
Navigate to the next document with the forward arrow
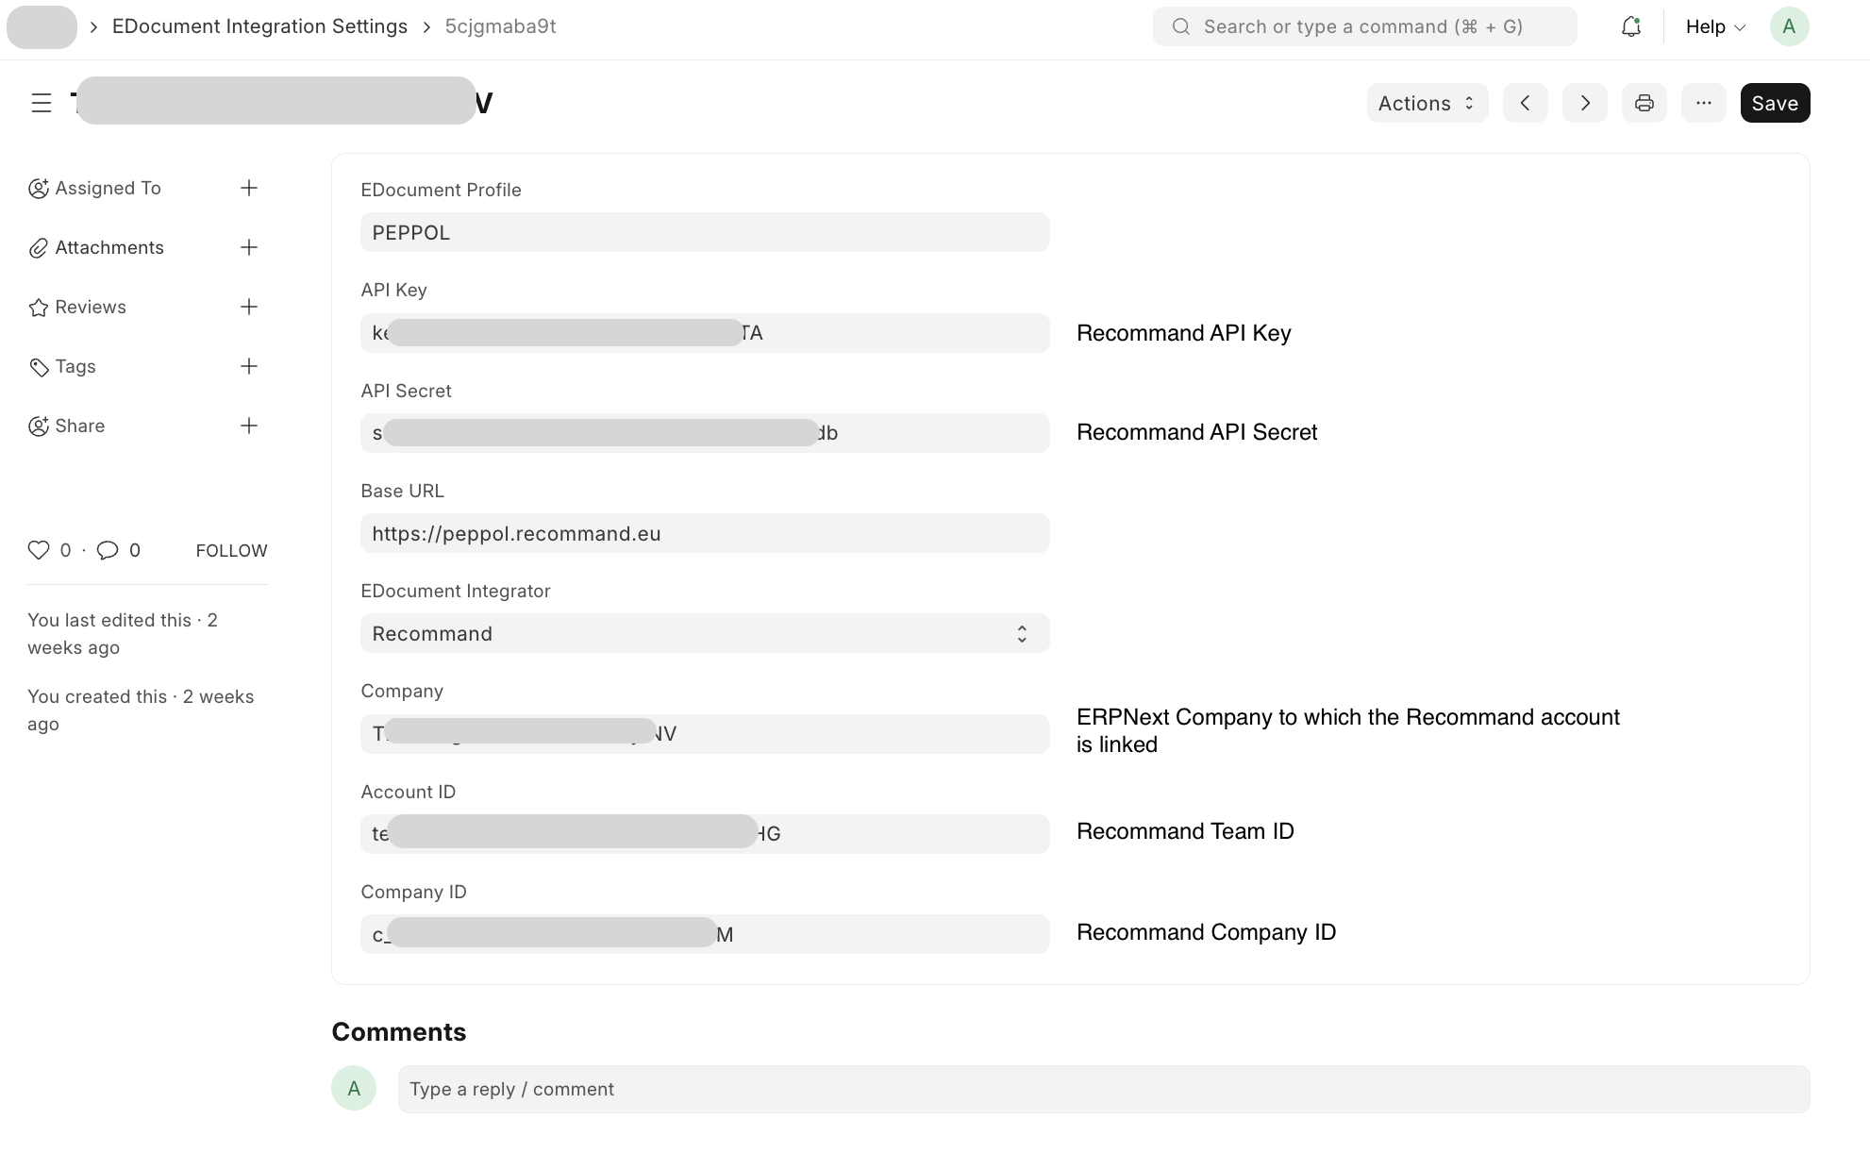[x=1585, y=103]
